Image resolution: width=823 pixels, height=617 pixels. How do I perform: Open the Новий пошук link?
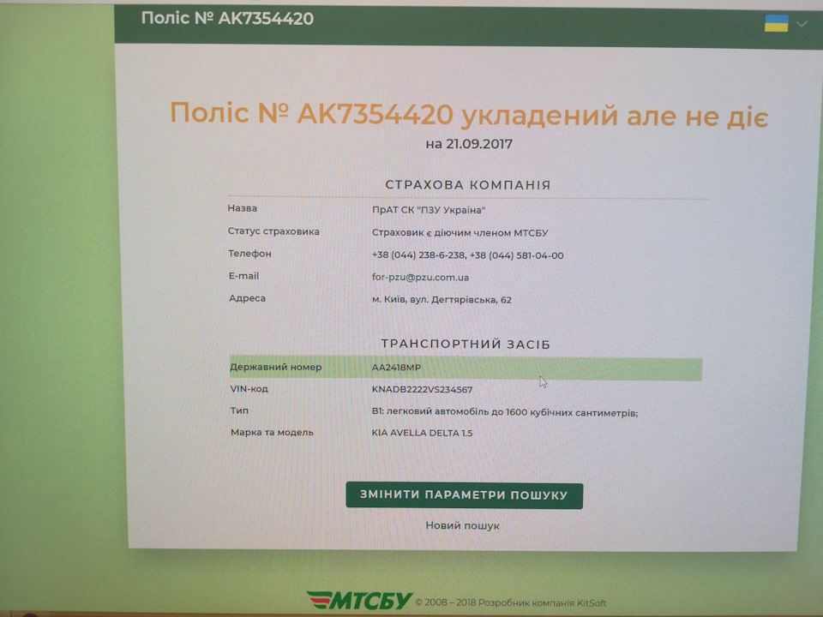[x=462, y=525]
